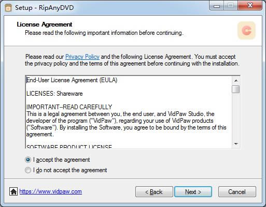Click the EULA scrollbar up arrow
The height and width of the screenshot is (207, 266).
[x=236, y=81]
